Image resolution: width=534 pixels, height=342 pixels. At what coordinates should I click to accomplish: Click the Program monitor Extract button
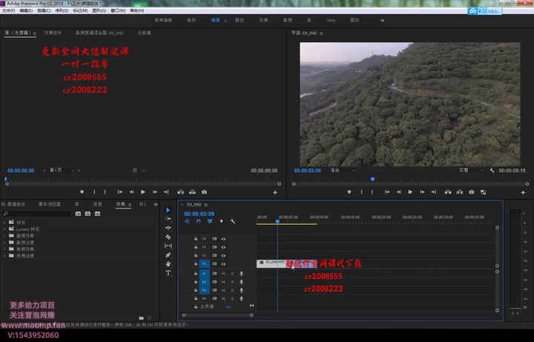460,192
